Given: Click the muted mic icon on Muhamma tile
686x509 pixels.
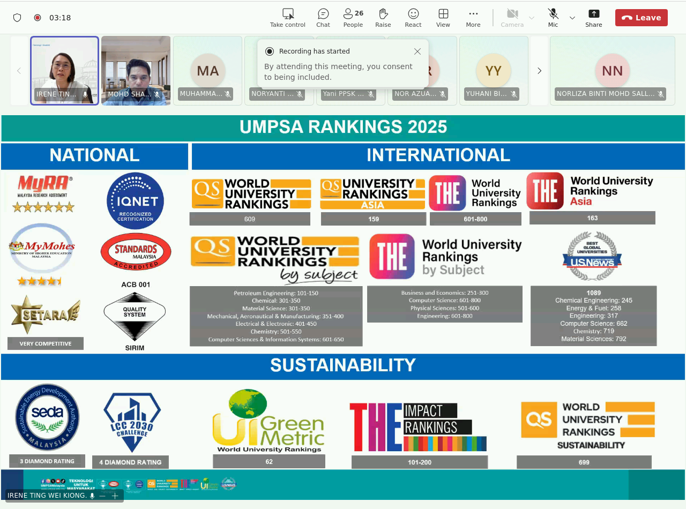Looking at the screenshot, I should (x=228, y=94).
